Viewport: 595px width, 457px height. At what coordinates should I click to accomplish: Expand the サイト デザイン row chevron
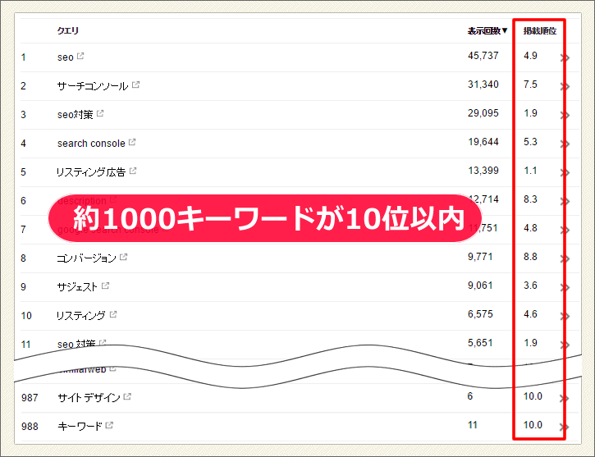coord(565,398)
